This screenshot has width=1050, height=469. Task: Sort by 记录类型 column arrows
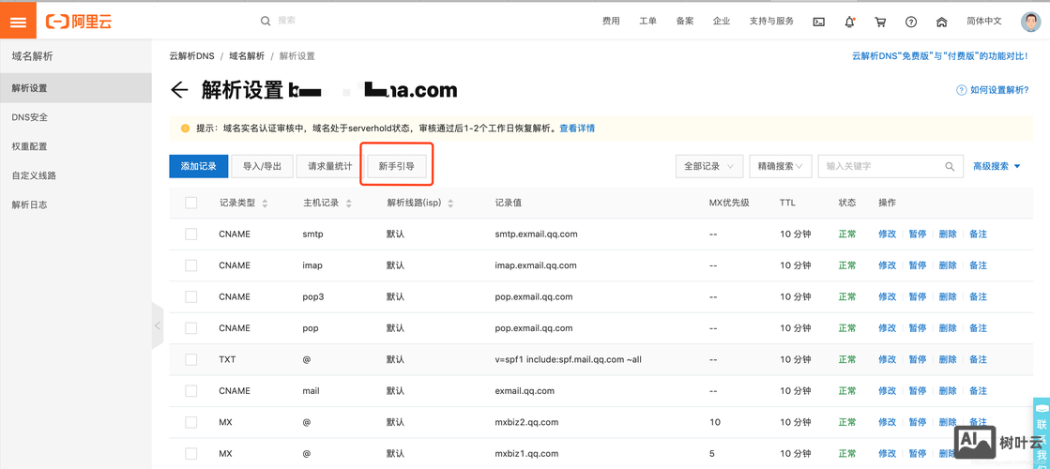[265, 204]
